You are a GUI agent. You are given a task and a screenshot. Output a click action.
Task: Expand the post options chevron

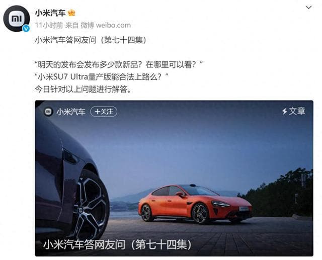308,8
